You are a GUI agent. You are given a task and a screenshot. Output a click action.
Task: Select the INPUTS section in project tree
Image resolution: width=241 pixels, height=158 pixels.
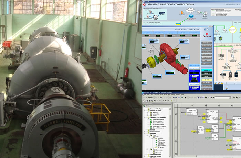163,142
